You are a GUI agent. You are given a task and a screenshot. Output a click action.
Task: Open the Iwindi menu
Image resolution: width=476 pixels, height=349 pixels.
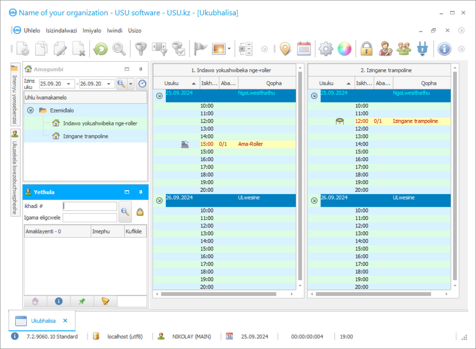pyautogui.click(x=115, y=31)
